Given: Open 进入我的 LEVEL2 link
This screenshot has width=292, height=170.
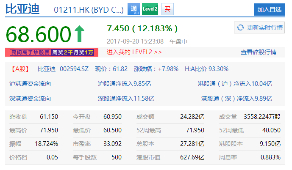Looking at the screenshot, I should coord(134,52).
